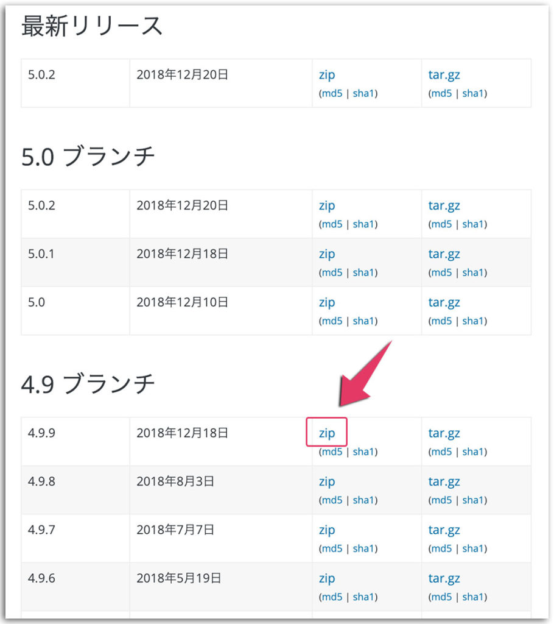Open the md5 checksum for 4.9.8 tar.gz

[x=441, y=500]
